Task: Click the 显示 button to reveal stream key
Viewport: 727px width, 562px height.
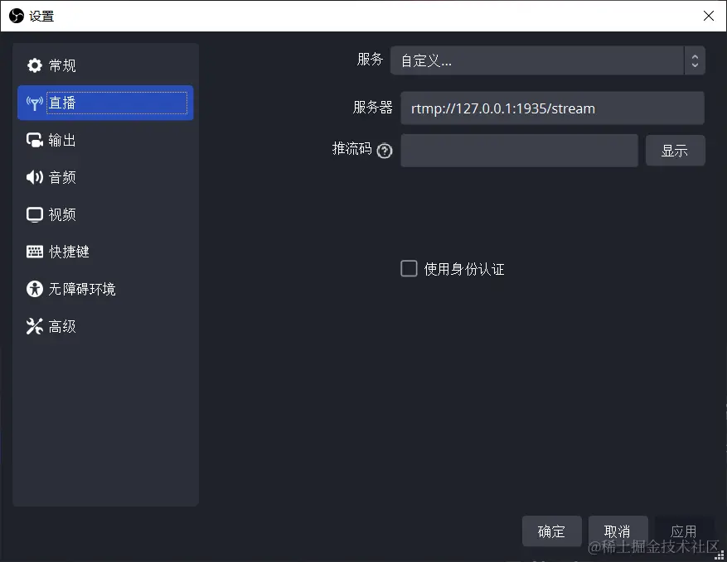Action: point(675,150)
